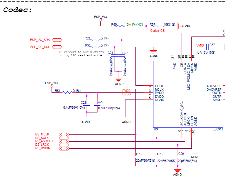Click the I2S_ASDOUT label text

pos(44,141)
